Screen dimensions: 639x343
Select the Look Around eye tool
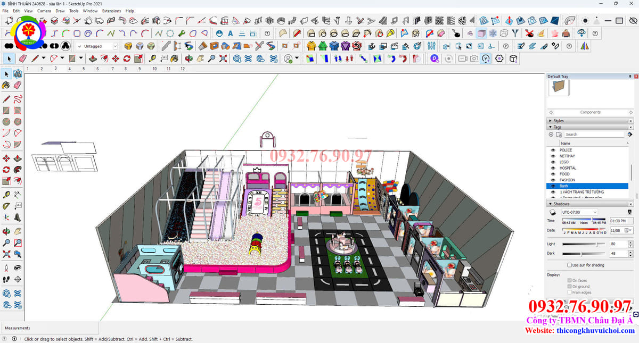tap(18, 268)
